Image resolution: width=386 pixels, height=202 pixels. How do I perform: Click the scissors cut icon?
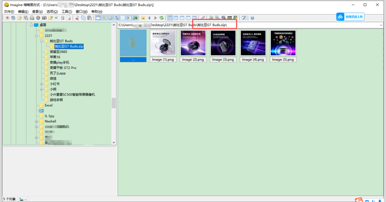tap(77, 18)
